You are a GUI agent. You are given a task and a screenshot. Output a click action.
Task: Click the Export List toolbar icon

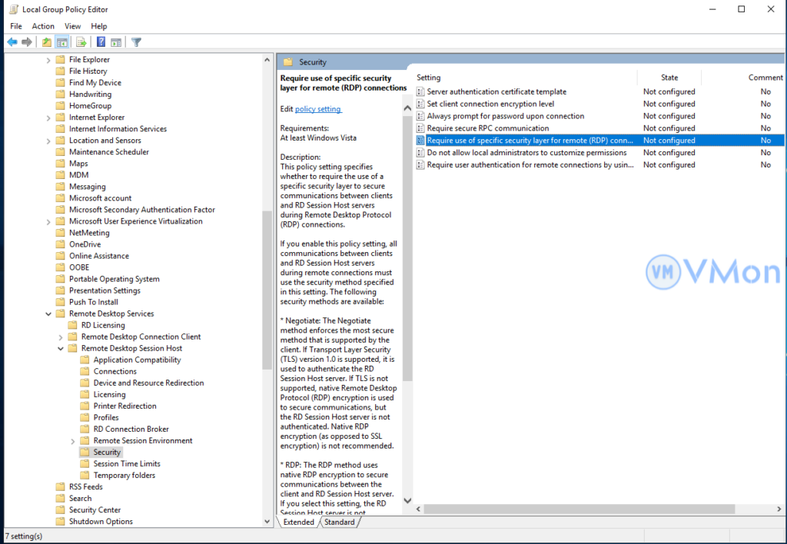tap(81, 42)
